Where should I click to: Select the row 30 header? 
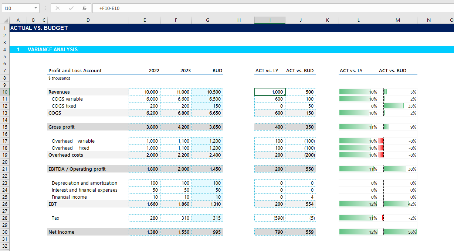pyautogui.click(x=5, y=232)
